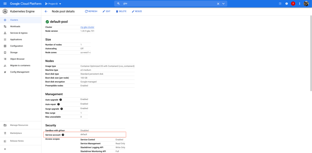Collapse the left sidebar panel
This screenshot has width=312, height=153.
[x=5, y=149]
